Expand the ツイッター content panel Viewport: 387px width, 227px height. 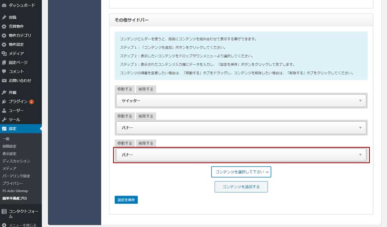point(241,101)
